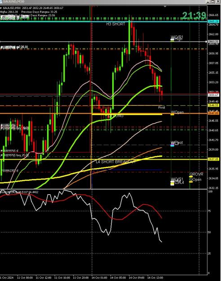Image resolution: width=221 pixels, height=281 pixels.
Task: Click the orange WOpen marker
Action: click(172, 114)
